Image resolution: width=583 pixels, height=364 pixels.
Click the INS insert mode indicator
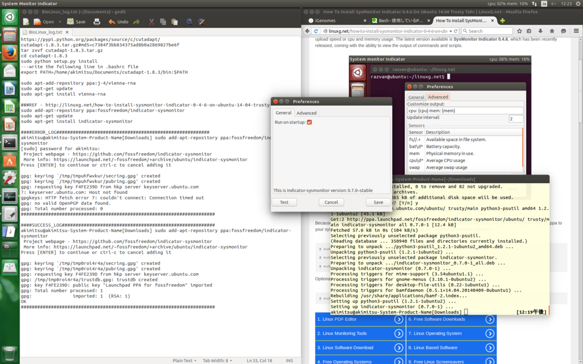point(289,361)
